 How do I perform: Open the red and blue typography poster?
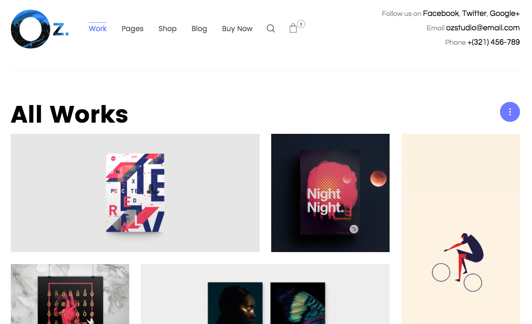135,193
